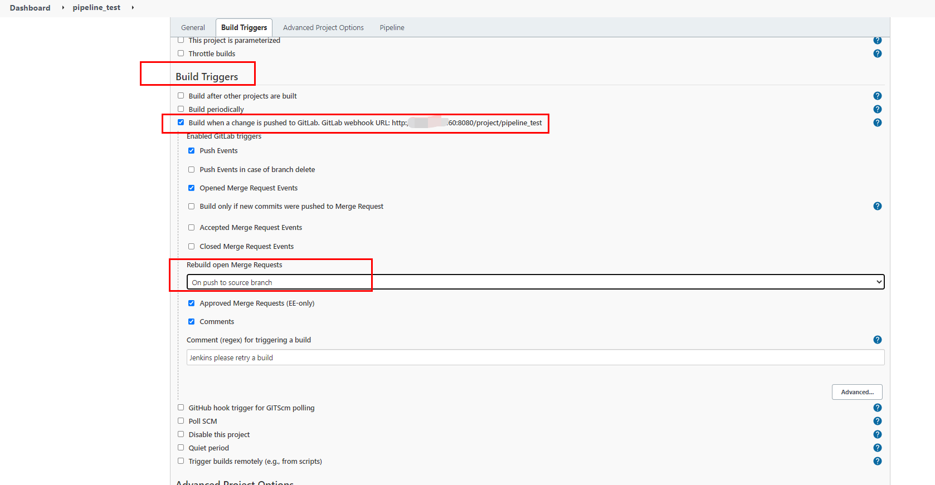Open the Advanced Project Options tab
The image size is (935, 485).
click(323, 27)
